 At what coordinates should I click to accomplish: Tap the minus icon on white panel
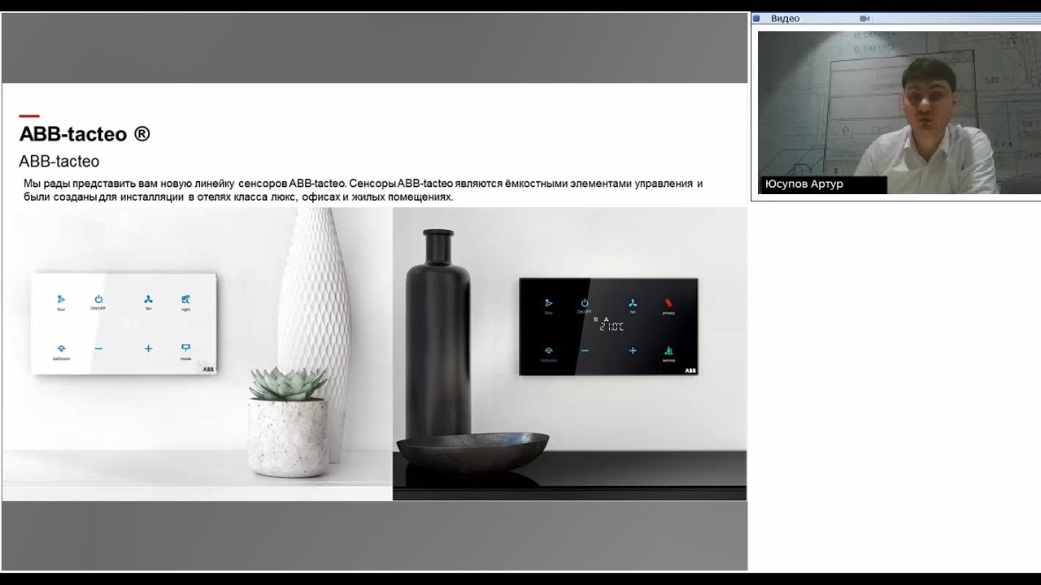[98, 349]
